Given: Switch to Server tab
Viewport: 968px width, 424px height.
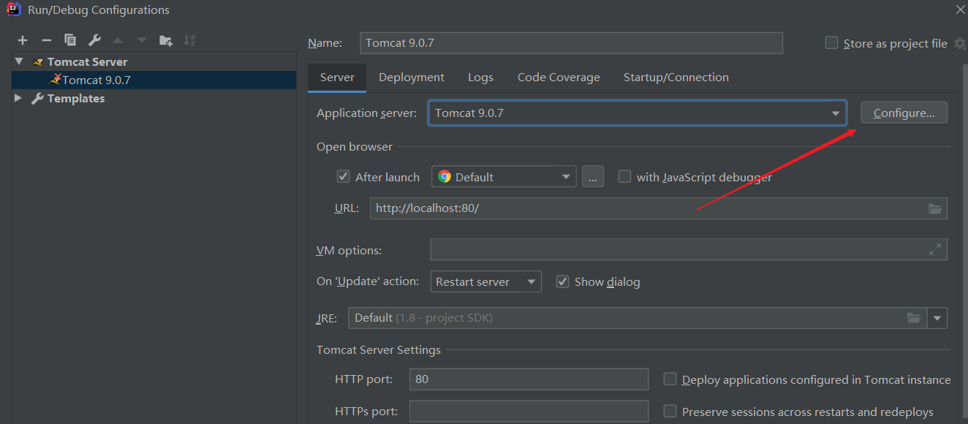Looking at the screenshot, I should [337, 77].
